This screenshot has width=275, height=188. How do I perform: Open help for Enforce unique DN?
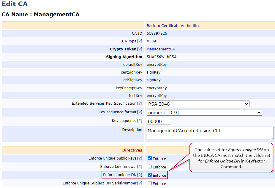point(140,175)
